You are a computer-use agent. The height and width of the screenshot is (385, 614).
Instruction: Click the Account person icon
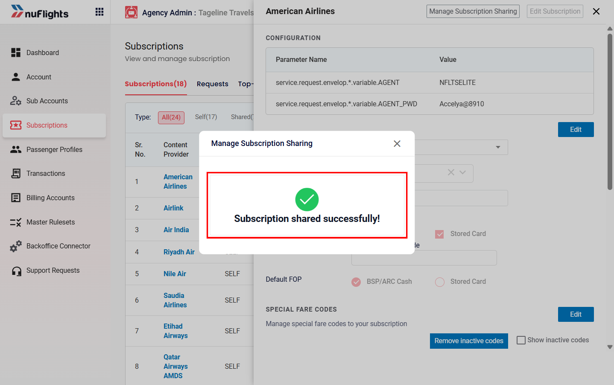point(16,77)
